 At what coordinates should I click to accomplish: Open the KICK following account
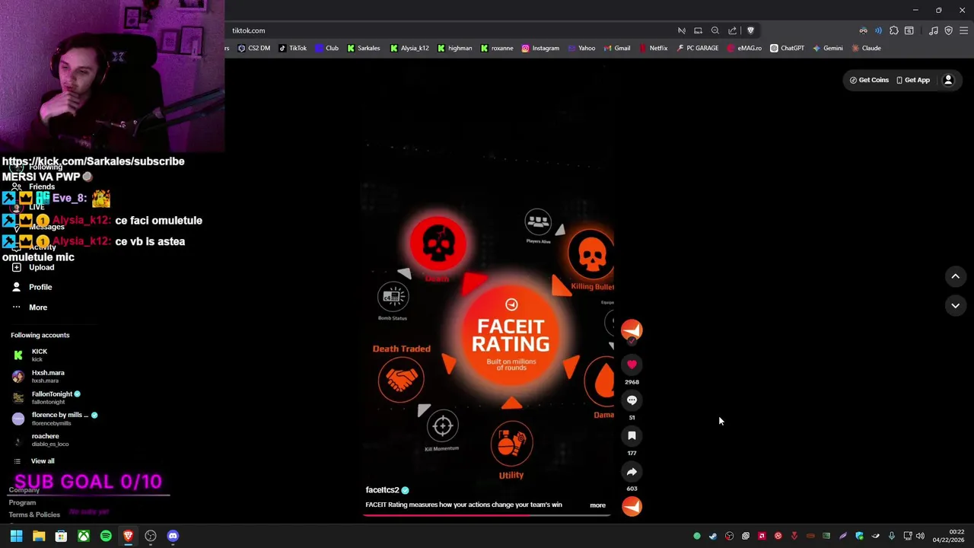pos(30,355)
